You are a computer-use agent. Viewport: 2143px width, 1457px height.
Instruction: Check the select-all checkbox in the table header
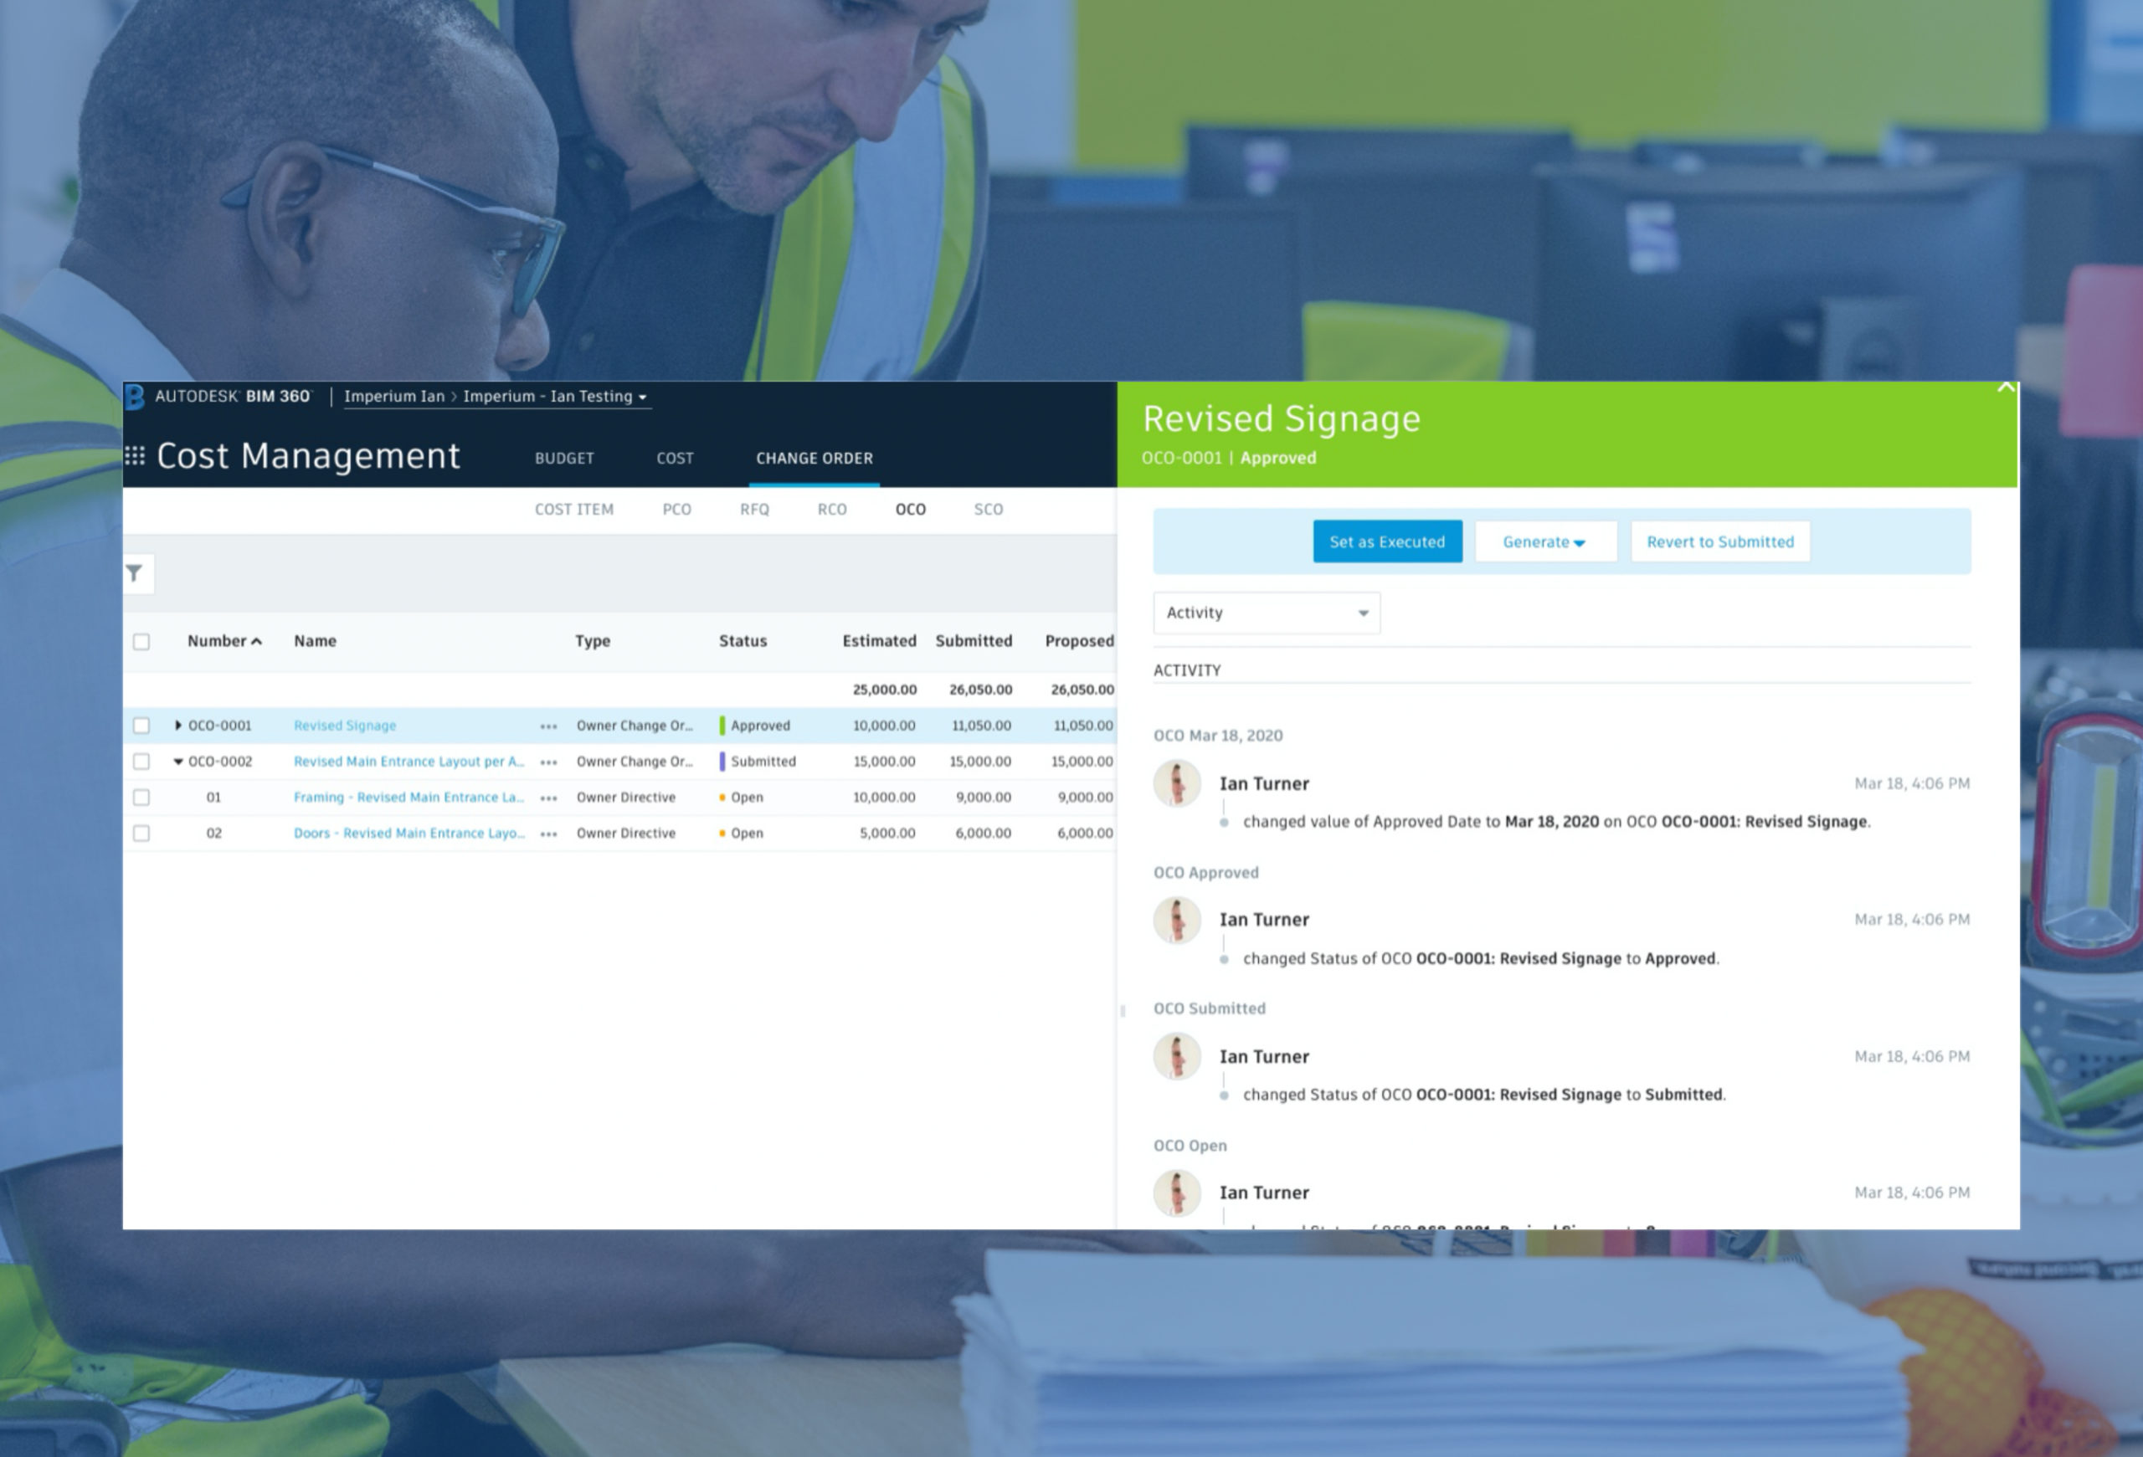point(142,640)
